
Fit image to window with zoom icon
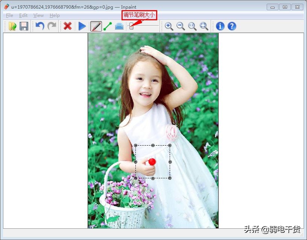pos(204,26)
